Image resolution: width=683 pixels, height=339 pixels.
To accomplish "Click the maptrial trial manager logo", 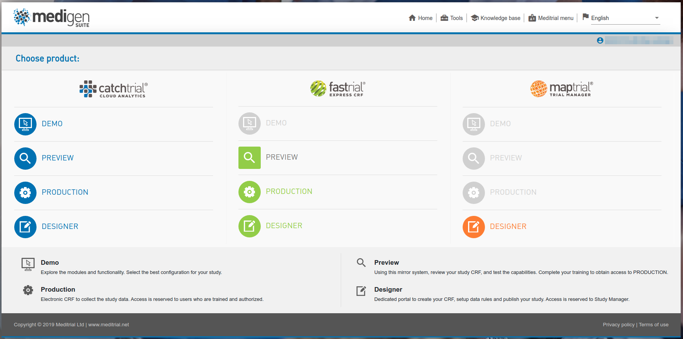I will click(561, 89).
